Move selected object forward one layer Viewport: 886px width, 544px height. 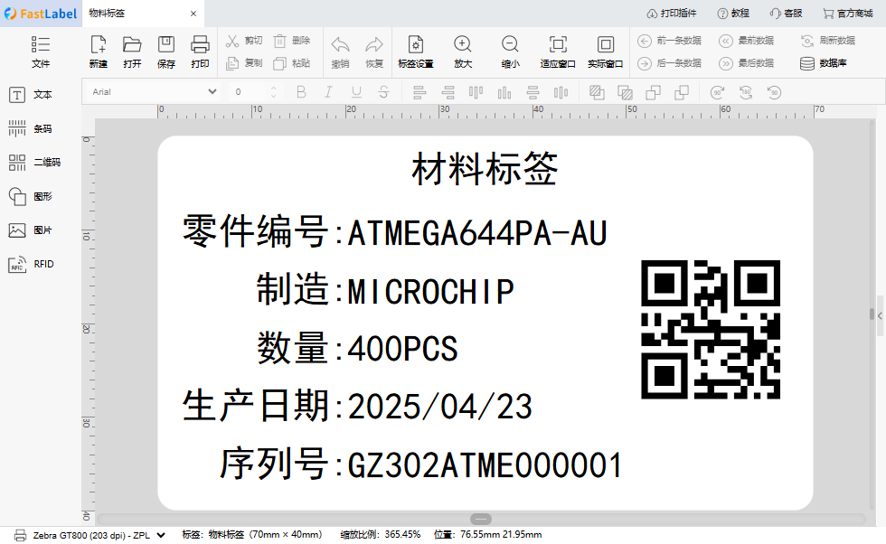pos(653,92)
